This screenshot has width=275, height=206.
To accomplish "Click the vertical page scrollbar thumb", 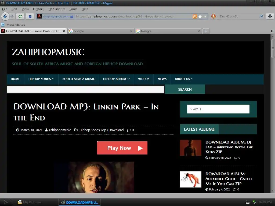I will click(x=273, y=49).
